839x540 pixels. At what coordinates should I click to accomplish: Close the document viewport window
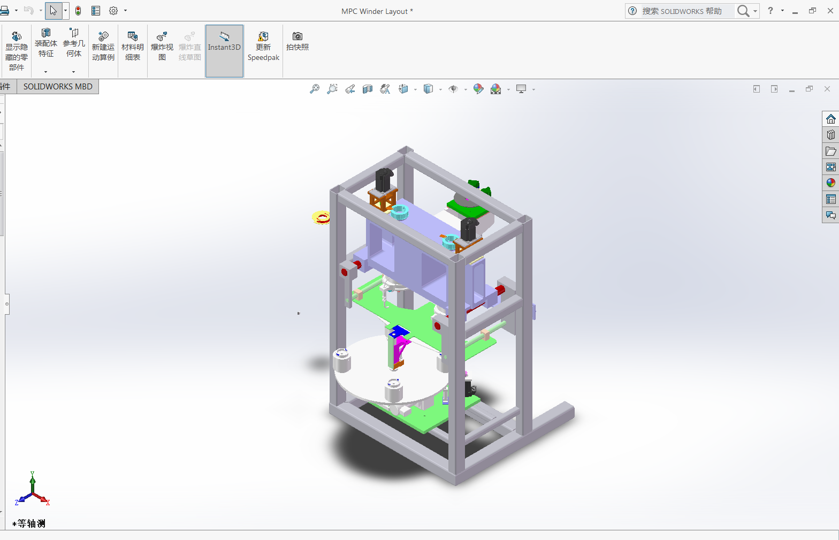[827, 89]
